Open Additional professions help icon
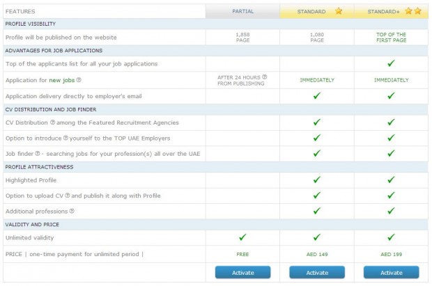 pos(72,211)
